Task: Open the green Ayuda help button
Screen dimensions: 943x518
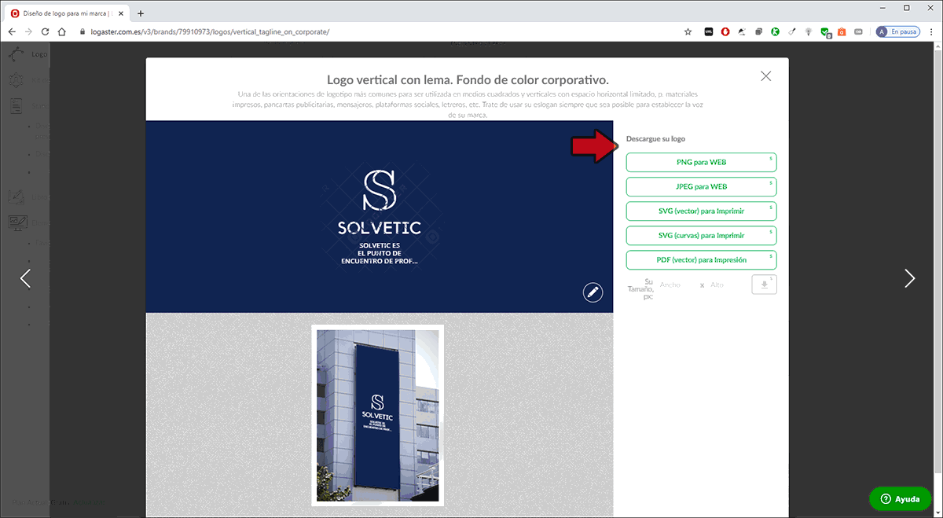Action: coord(900,499)
